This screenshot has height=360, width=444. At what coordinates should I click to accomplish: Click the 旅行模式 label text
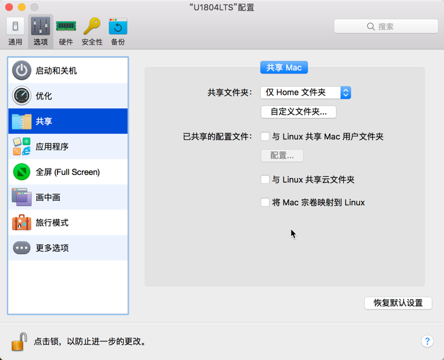(52, 222)
